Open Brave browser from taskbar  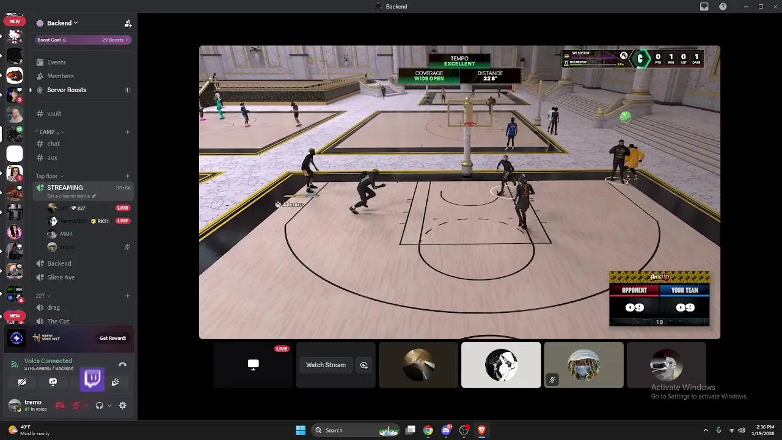pyautogui.click(x=481, y=430)
